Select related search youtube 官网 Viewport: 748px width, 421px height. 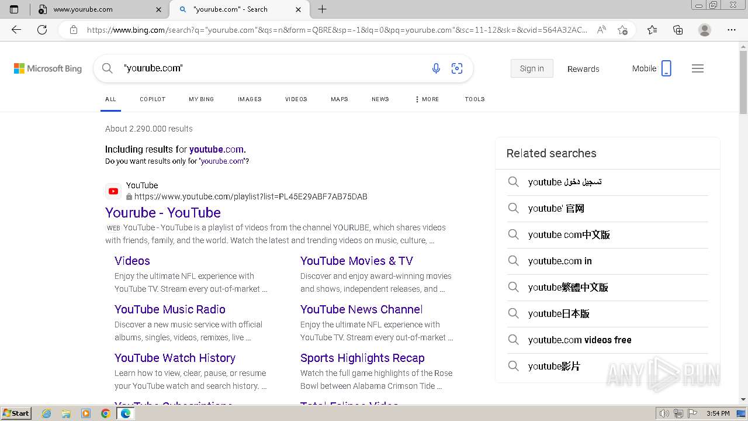point(607,209)
